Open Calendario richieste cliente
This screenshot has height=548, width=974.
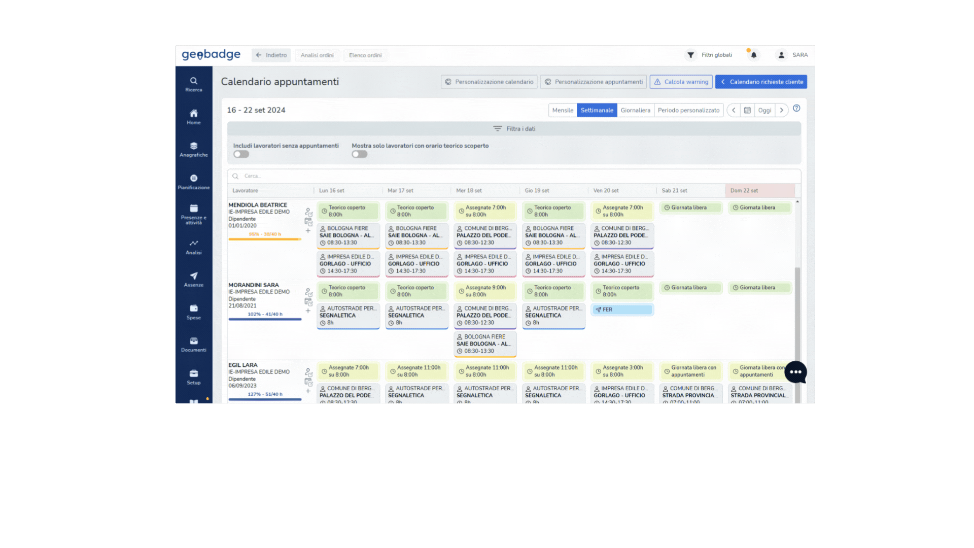(761, 82)
